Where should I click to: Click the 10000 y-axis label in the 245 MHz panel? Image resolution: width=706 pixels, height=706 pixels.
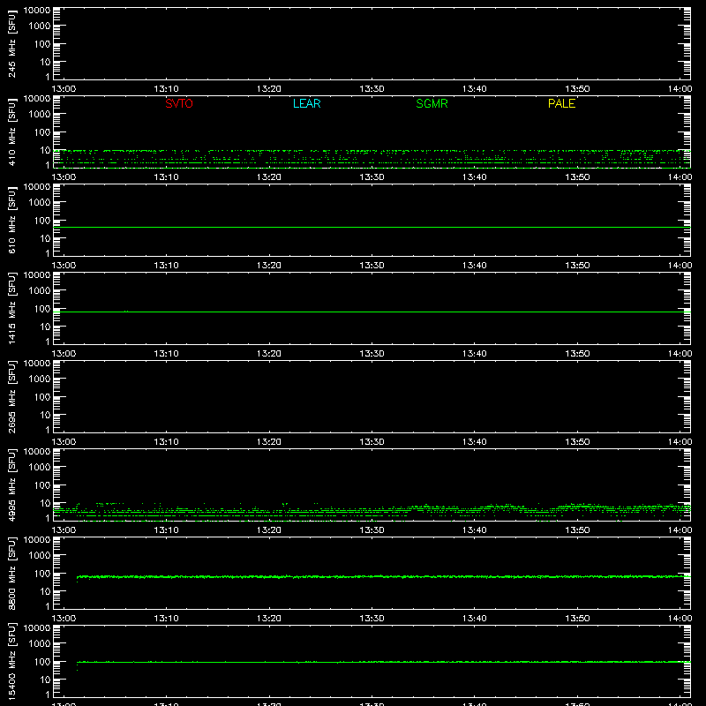click(x=37, y=11)
